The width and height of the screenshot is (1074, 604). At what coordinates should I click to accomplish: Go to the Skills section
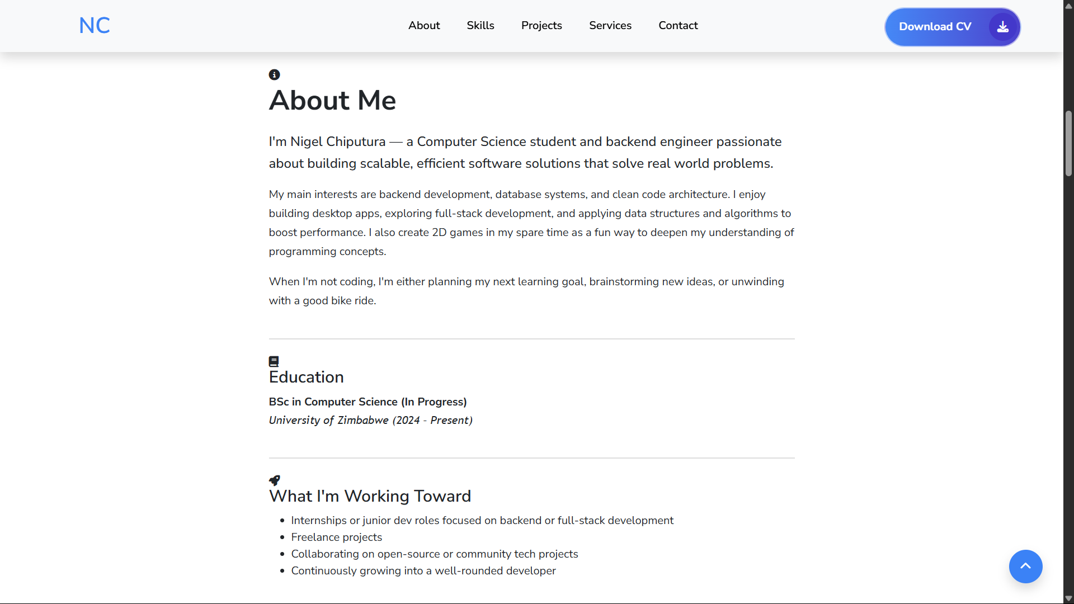point(481,26)
